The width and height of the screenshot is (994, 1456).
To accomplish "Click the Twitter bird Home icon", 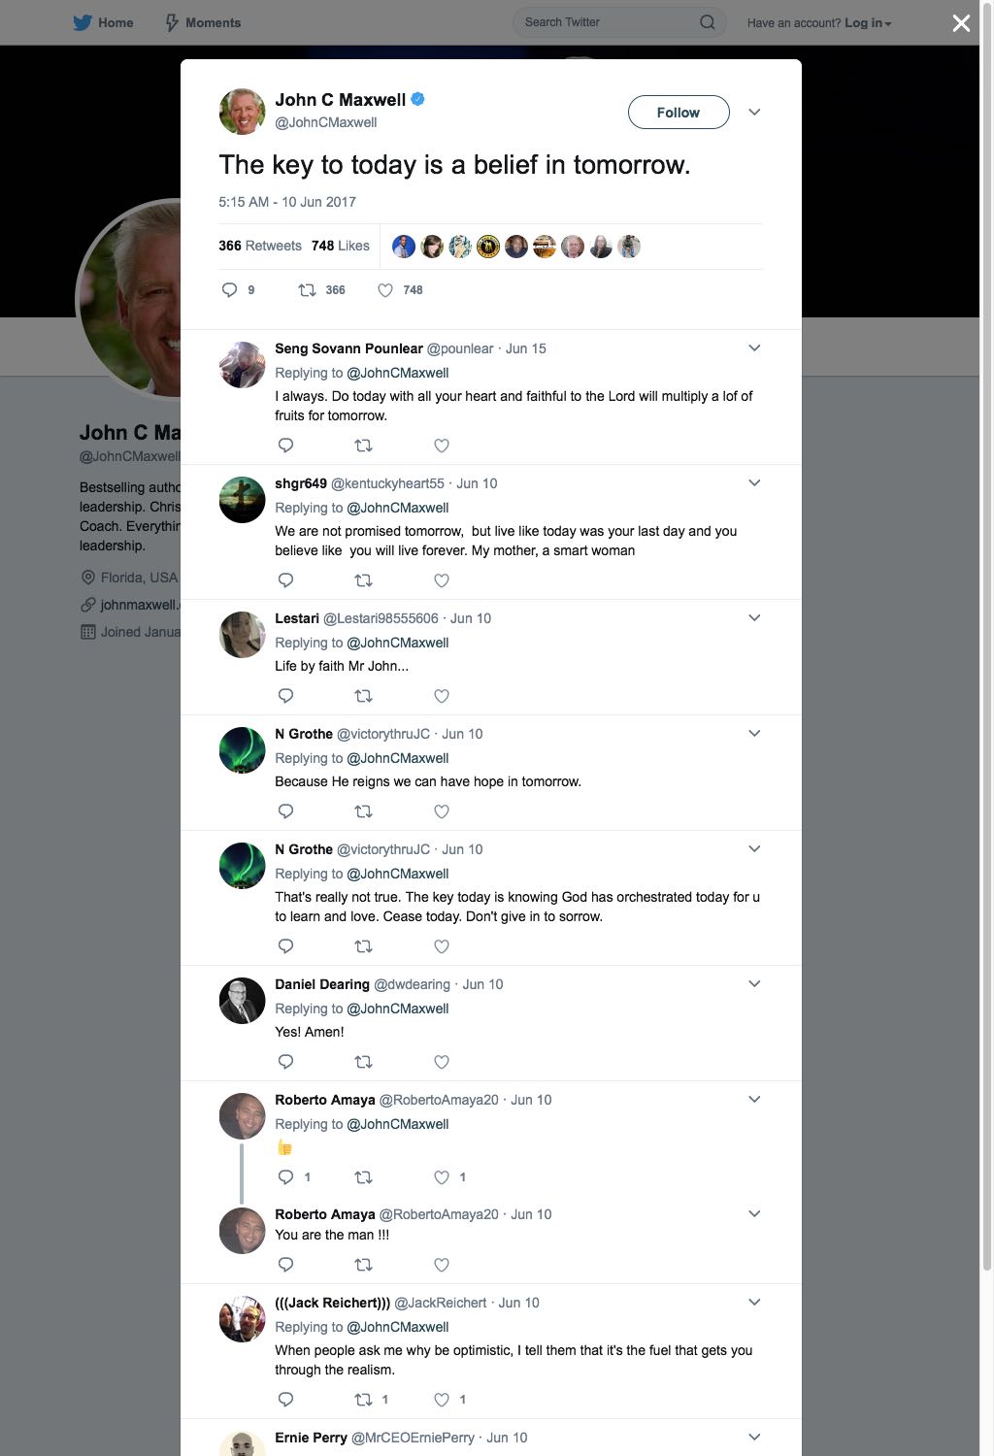I will 83,22.
